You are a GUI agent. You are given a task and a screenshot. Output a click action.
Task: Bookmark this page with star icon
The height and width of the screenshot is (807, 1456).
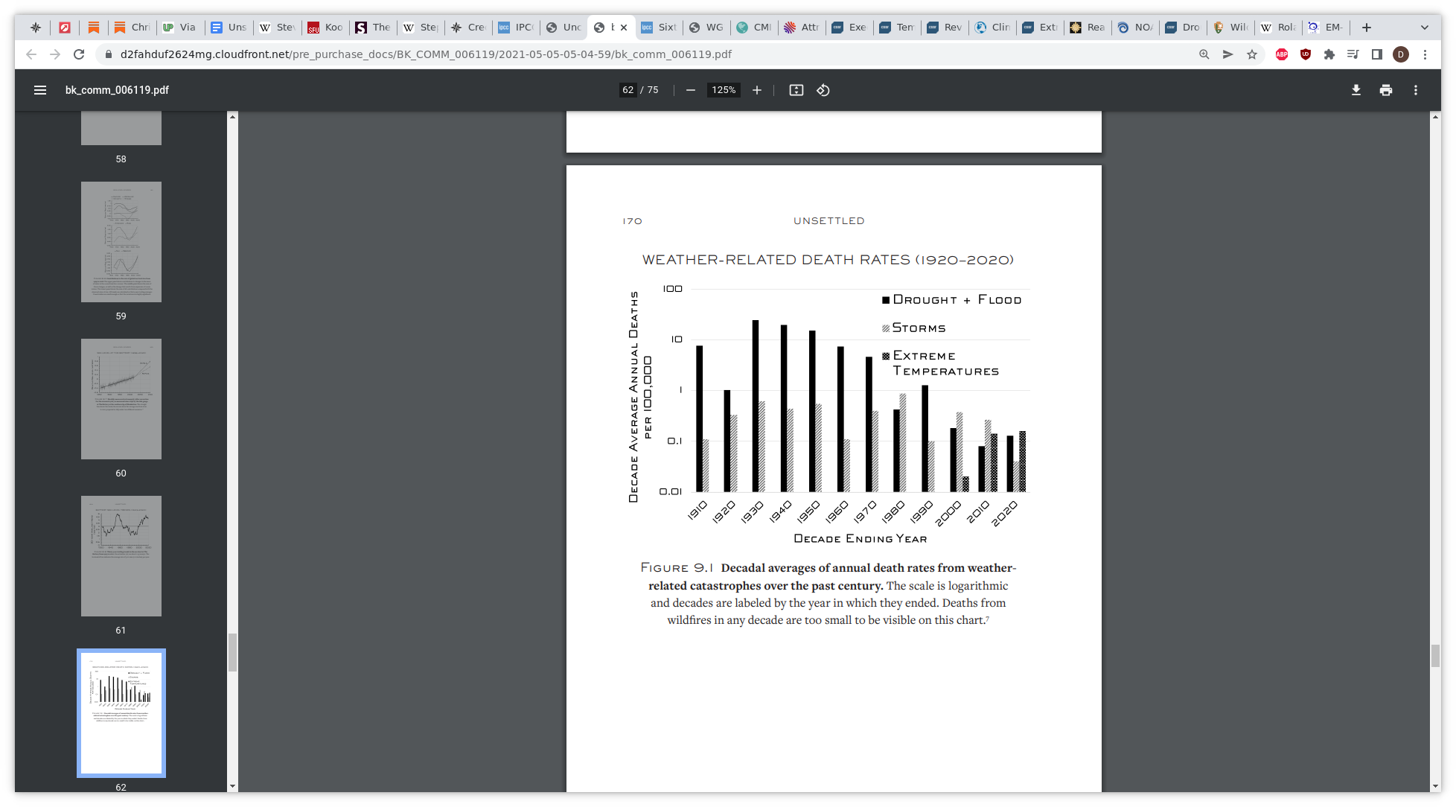1252,54
